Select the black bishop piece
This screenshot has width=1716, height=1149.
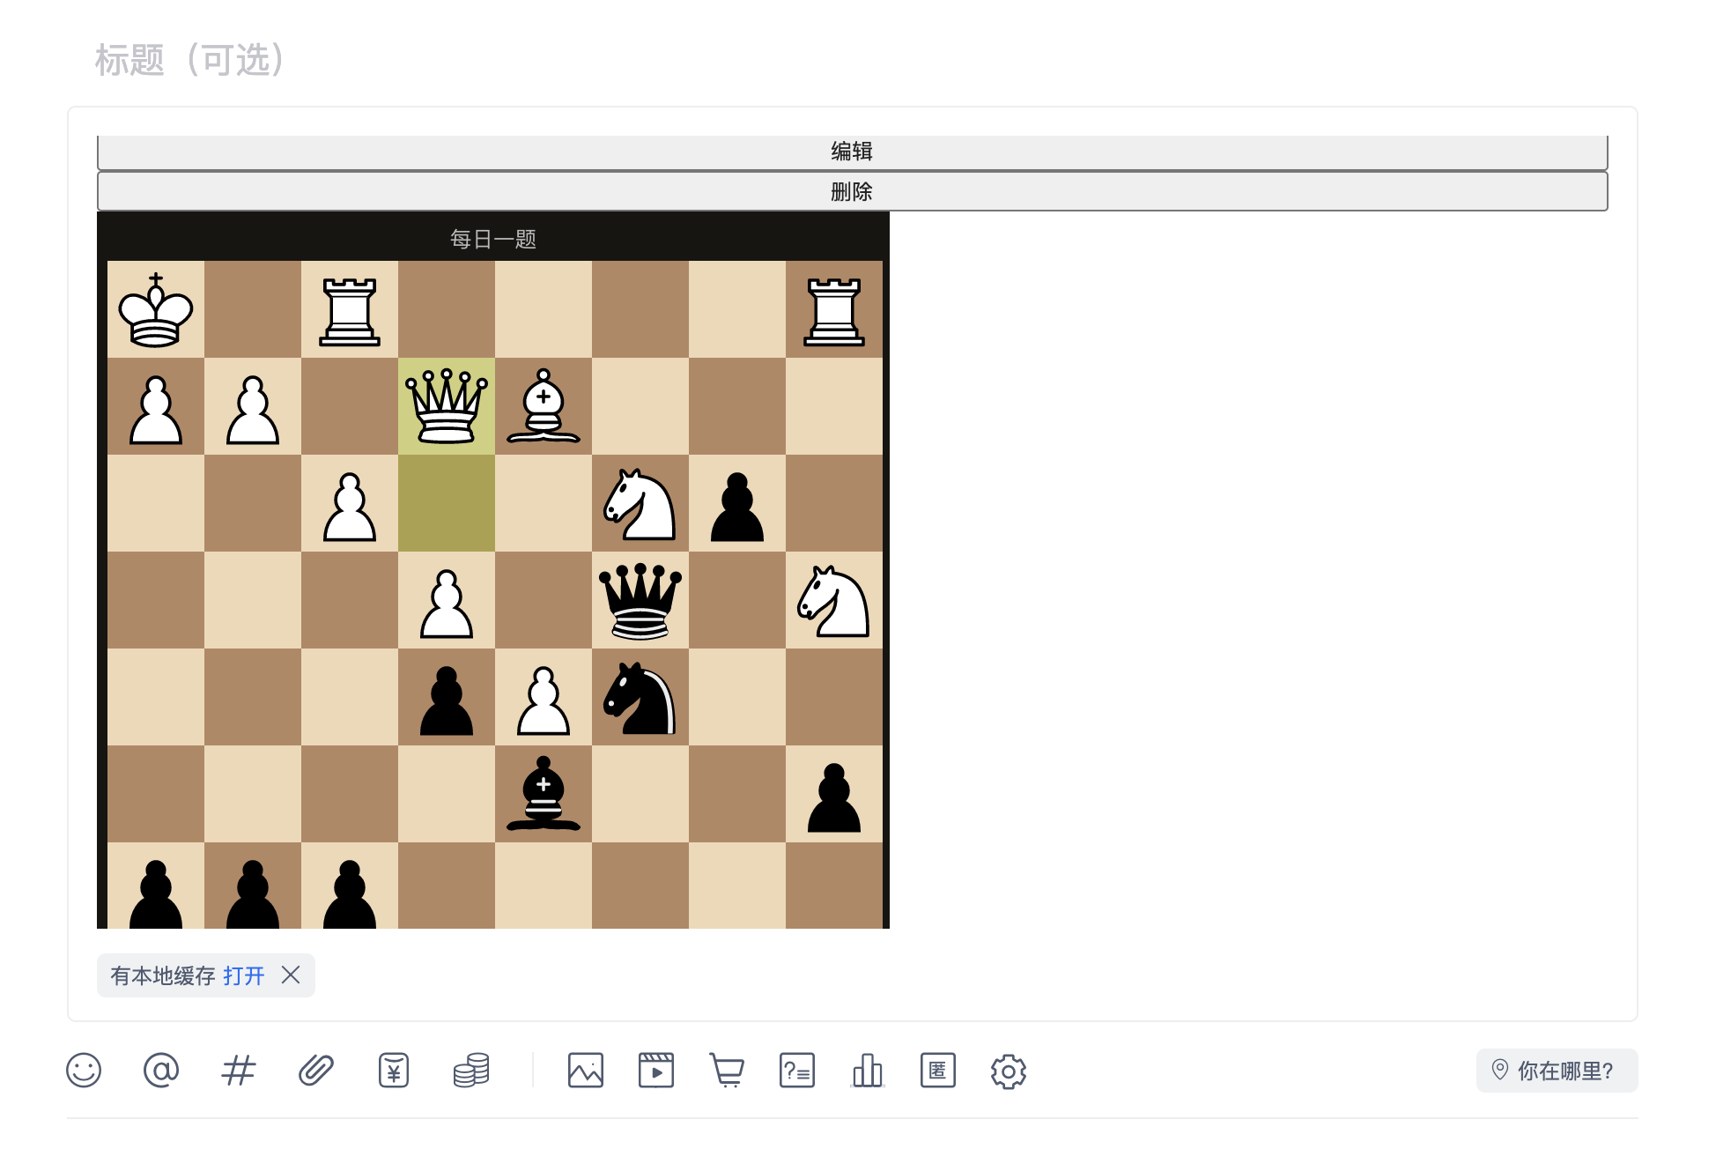[x=544, y=794]
